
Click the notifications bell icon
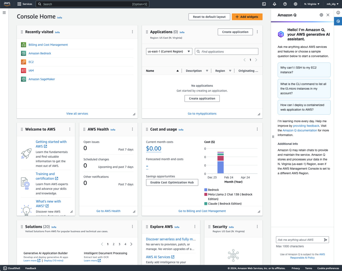pos(274,4)
